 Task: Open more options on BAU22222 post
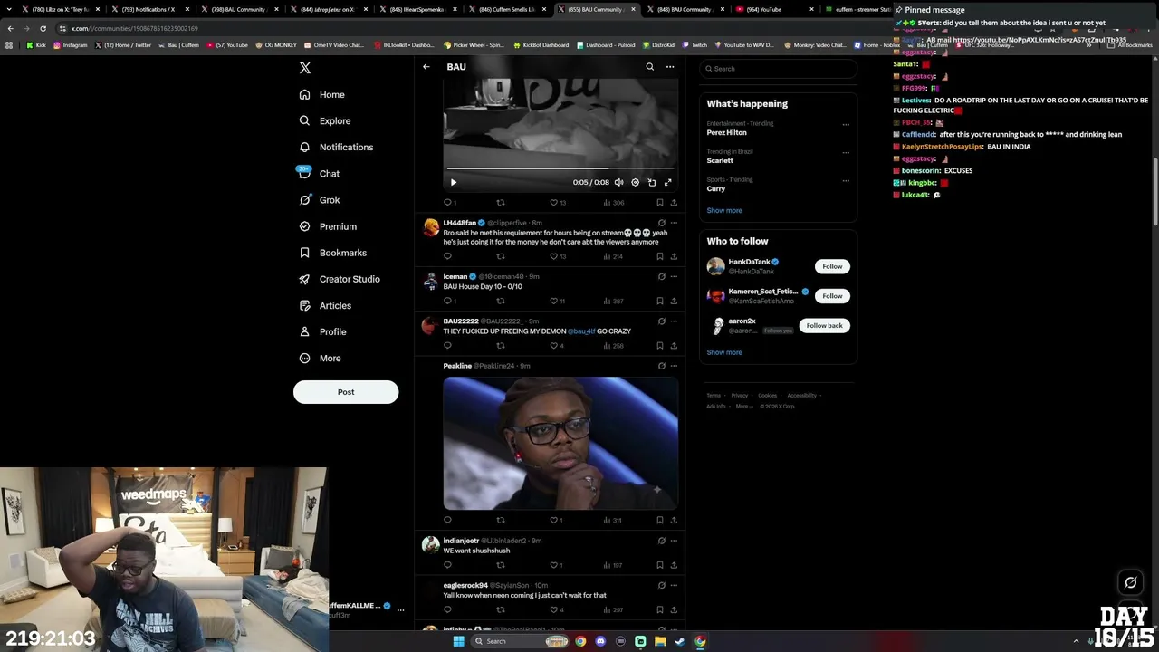tap(673, 321)
